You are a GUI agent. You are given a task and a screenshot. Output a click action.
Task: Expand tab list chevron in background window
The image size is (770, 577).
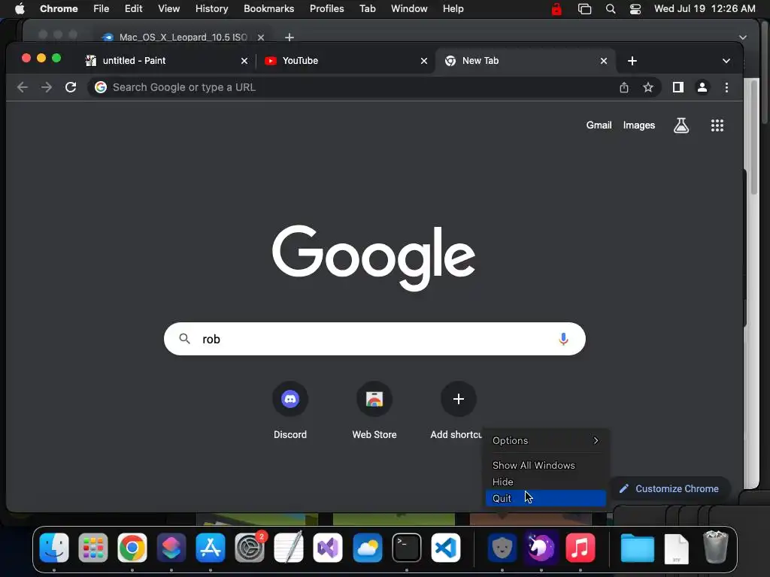[743, 38]
